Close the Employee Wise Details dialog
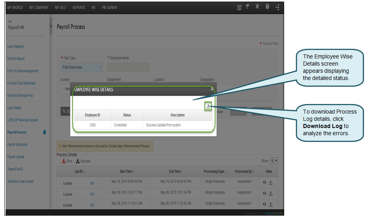This screenshot has width=366, height=218. [x=212, y=90]
